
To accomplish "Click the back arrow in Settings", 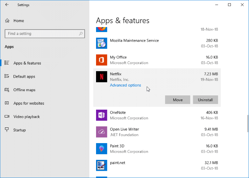I will click(x=7, y=5).
